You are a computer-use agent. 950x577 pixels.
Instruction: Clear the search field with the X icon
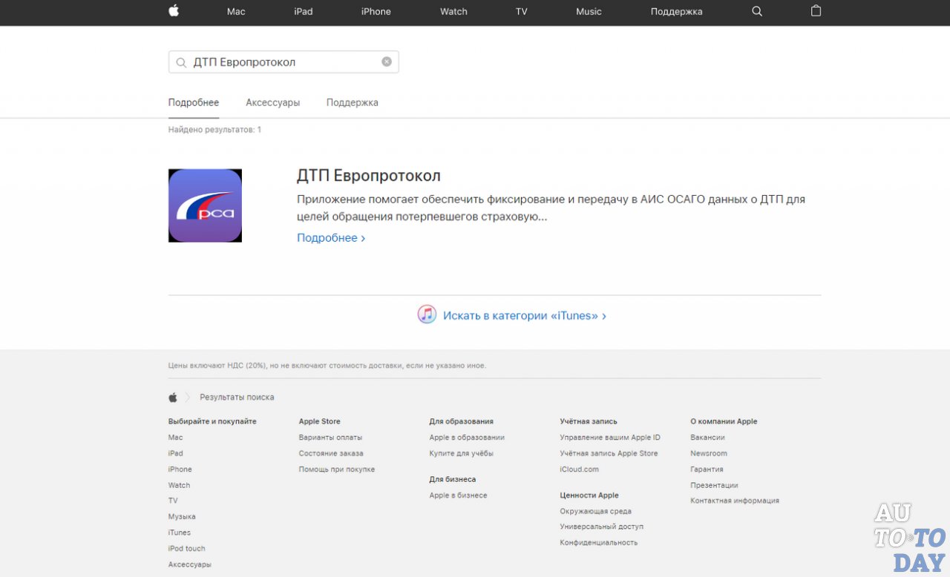[386, 62]
